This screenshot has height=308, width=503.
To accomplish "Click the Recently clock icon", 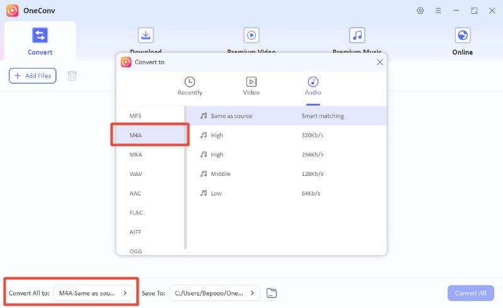I will (190, 82).
